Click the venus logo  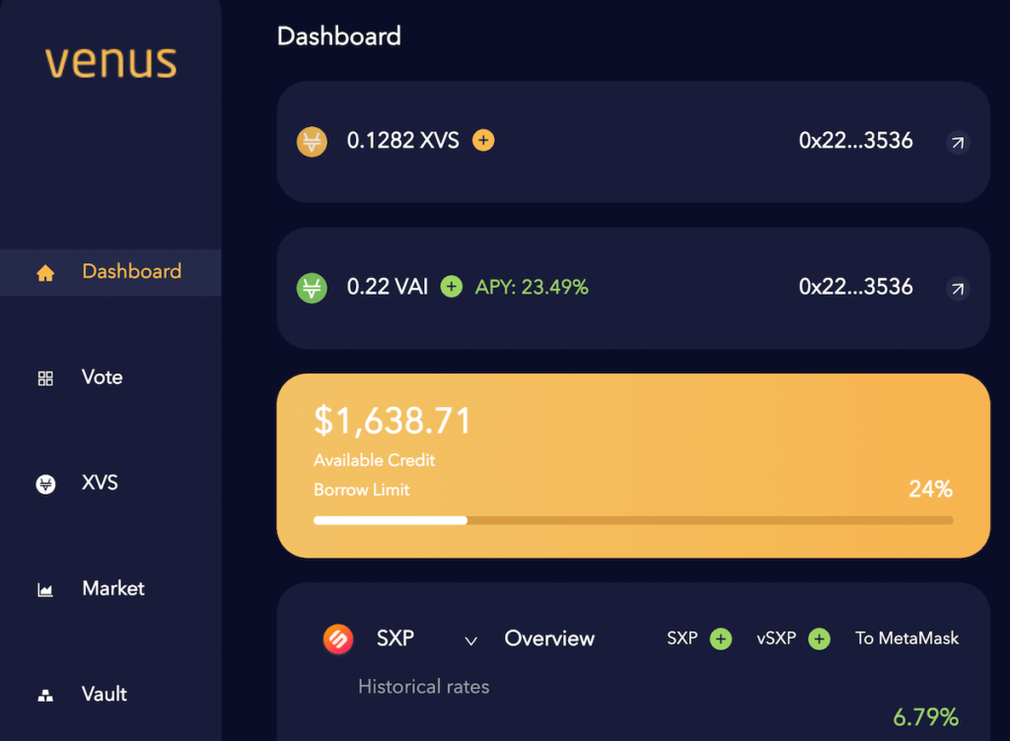[x=110, y=62]
